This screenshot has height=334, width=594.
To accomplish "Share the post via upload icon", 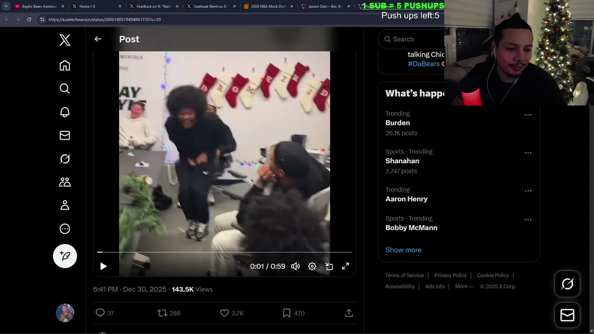I will tap(349, 313).
